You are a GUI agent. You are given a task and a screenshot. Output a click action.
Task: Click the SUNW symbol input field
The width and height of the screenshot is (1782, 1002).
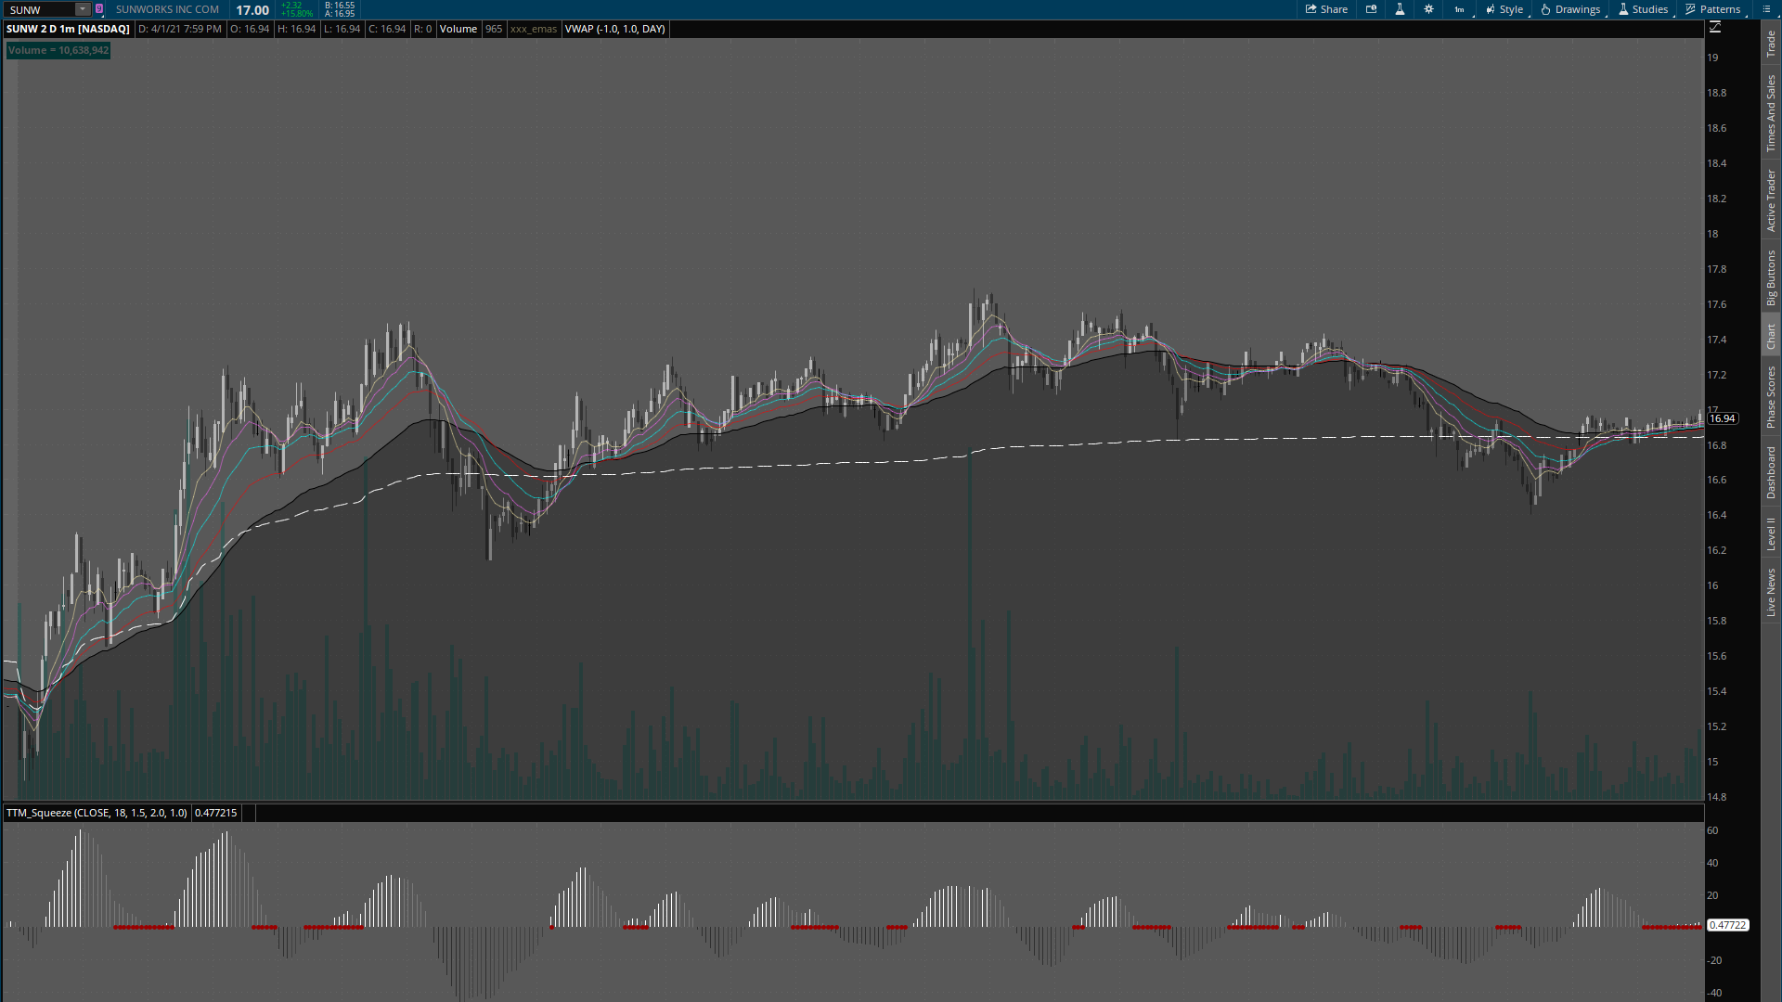[x=39, y=9]
